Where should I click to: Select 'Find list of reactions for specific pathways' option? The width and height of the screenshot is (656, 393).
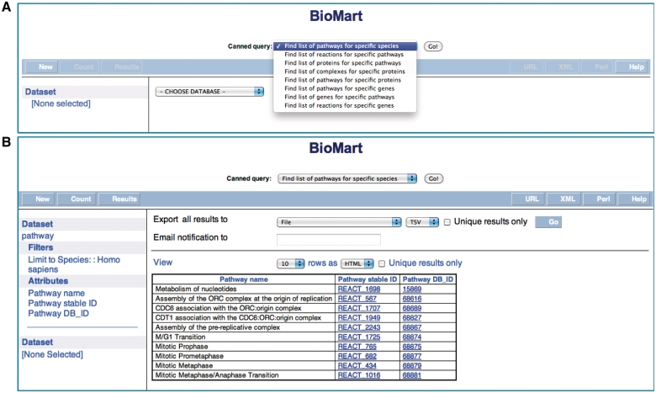coord(344,55)
